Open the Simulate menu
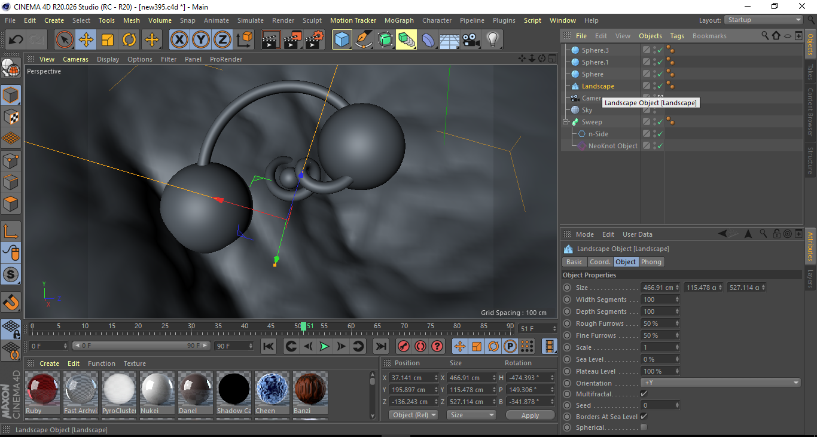Image resolution: width=817 pixels, height=437 pixels. (251, 20)
